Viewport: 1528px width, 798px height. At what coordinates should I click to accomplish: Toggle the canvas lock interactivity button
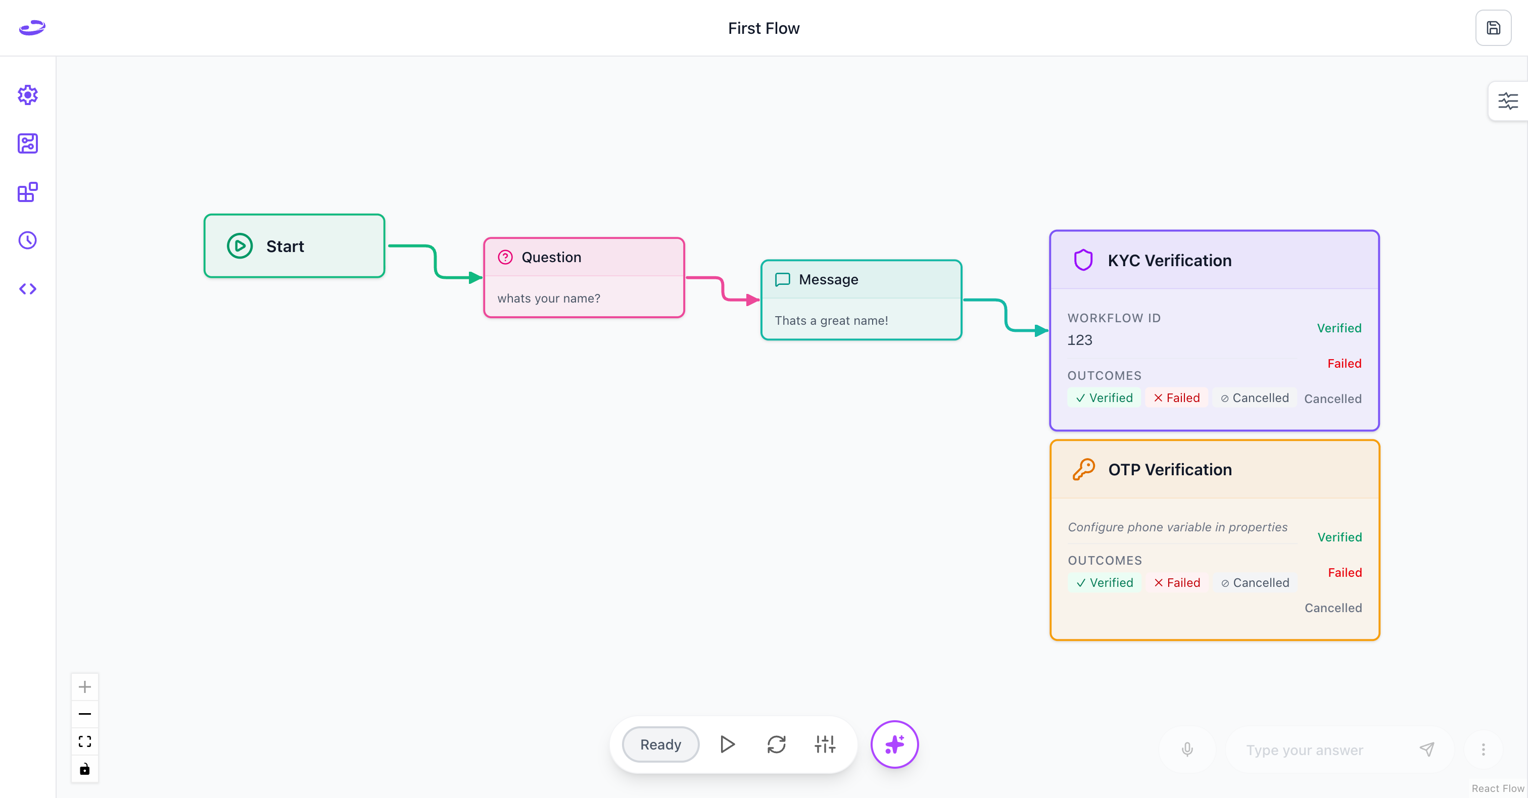click(85, 769)
